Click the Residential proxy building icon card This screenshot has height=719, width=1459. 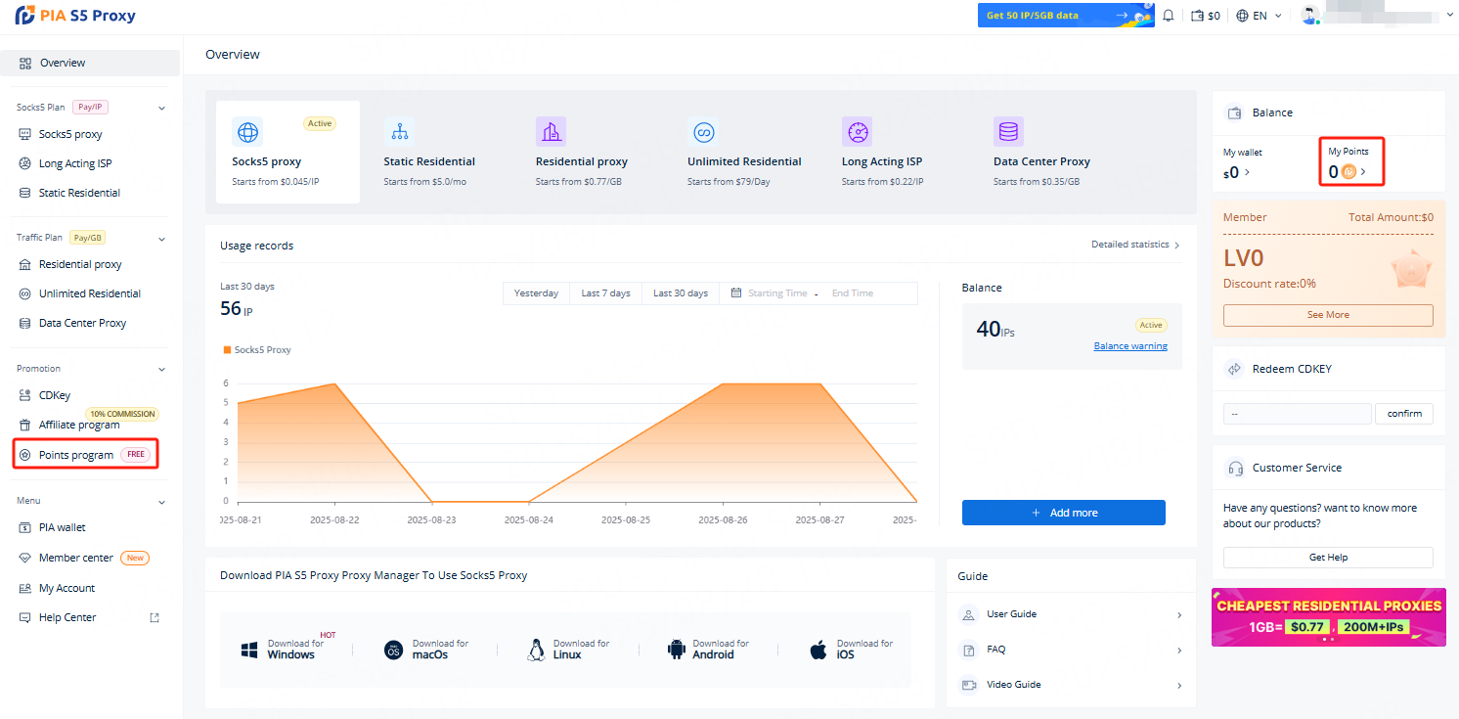(551, 132)
